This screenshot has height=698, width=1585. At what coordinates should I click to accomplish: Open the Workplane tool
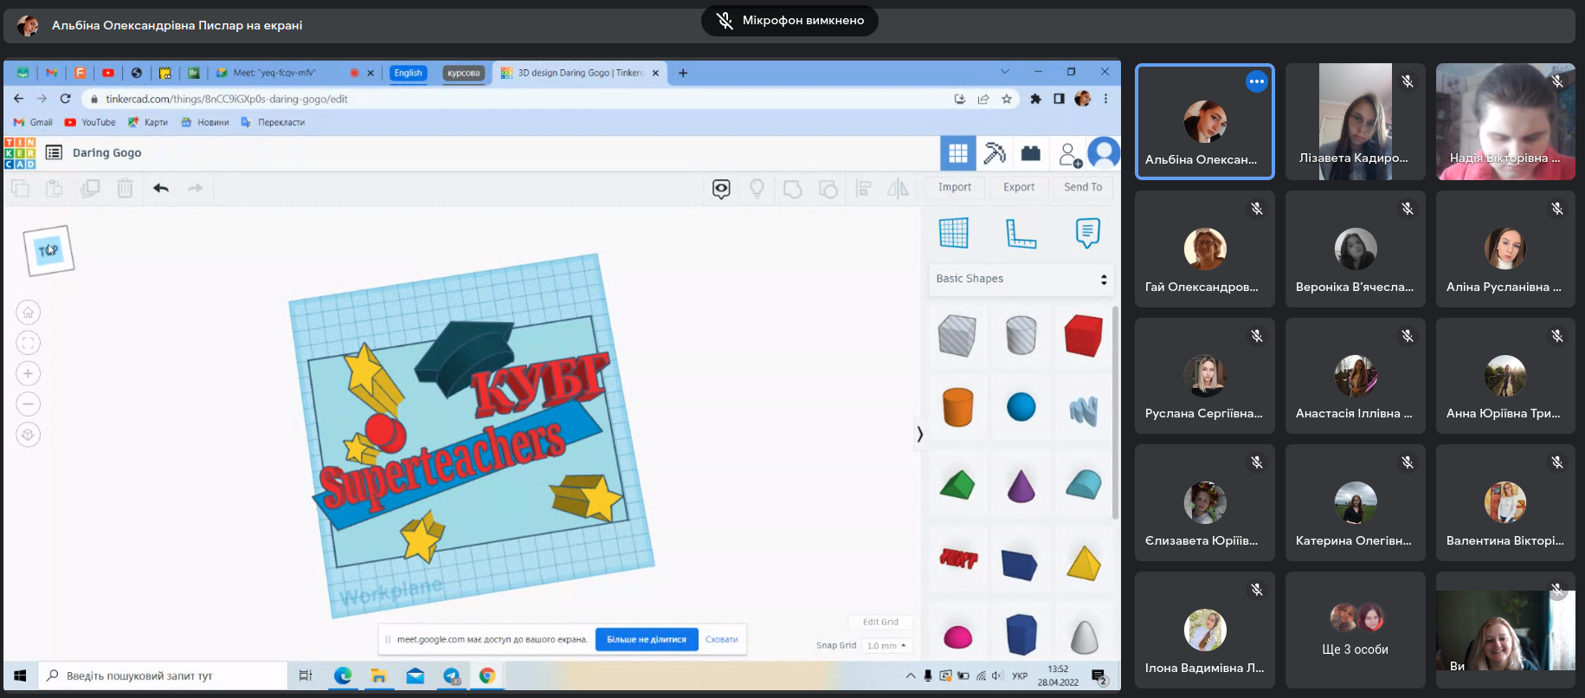pos(954,233)
